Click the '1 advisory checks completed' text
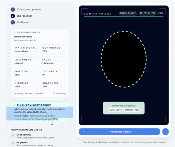Viewport: 175px width, 147px height. tap(28, 93)
